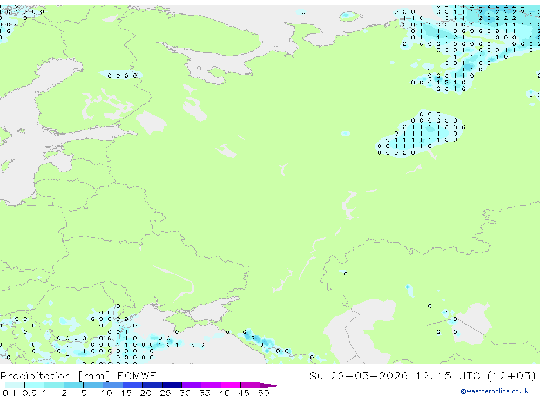Pick the legend swatch between 10 and 15

(113, 385)
